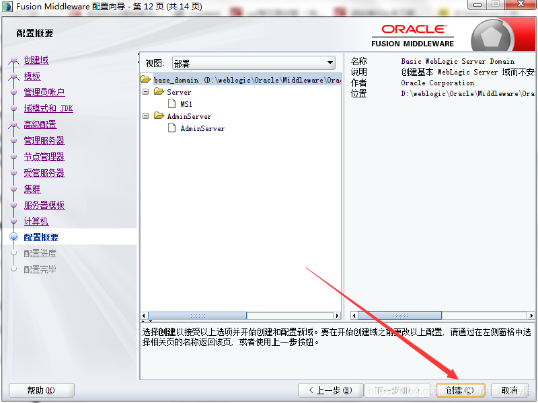
Task: Return to the 节点管理器 step
Action: tap(44, 156)
